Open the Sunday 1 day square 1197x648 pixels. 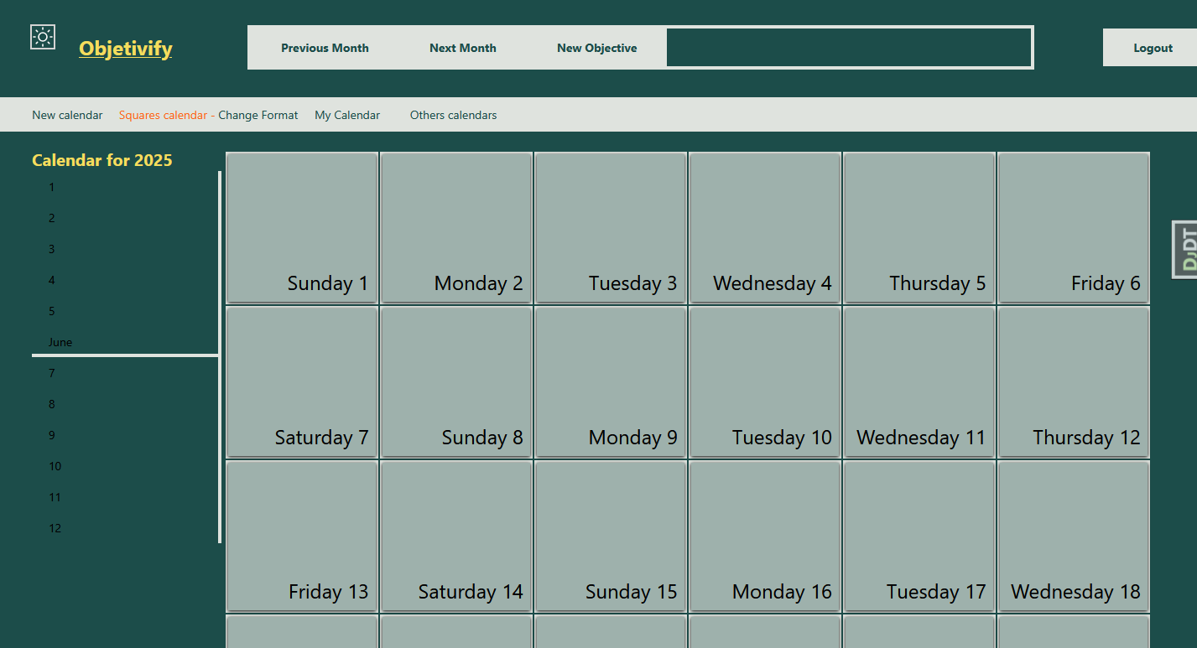point(302,228)
